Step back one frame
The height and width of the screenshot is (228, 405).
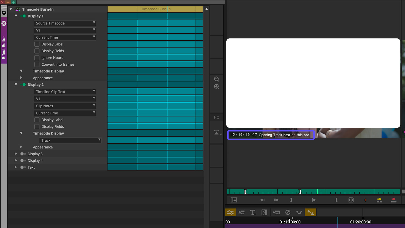point(262,200)
